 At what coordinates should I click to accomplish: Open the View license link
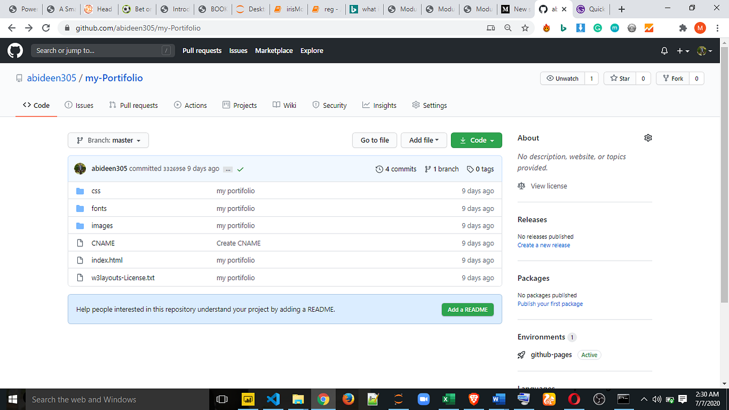point(549,186)
